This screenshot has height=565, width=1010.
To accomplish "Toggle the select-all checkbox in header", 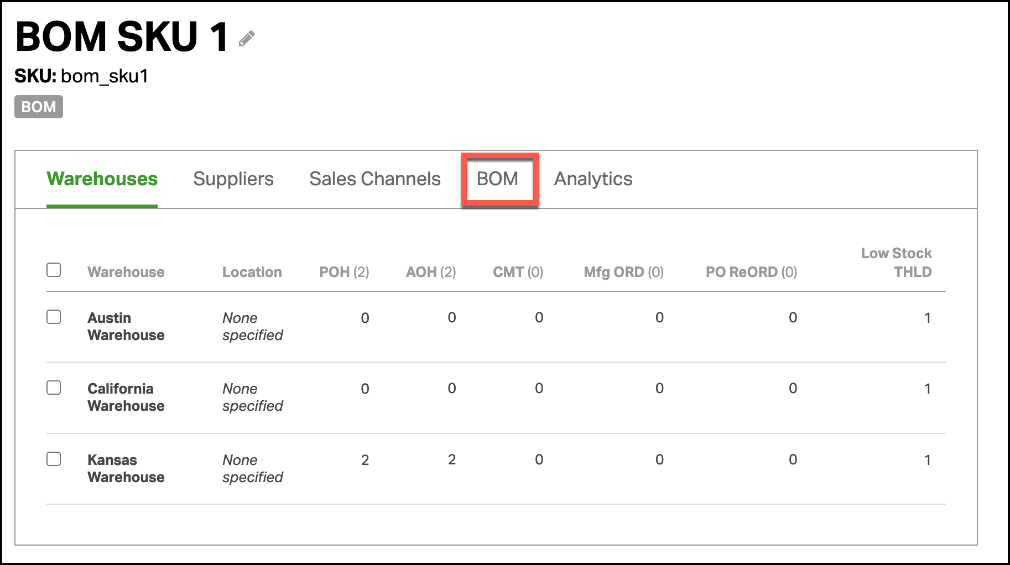I will click(x=54, y=270).
